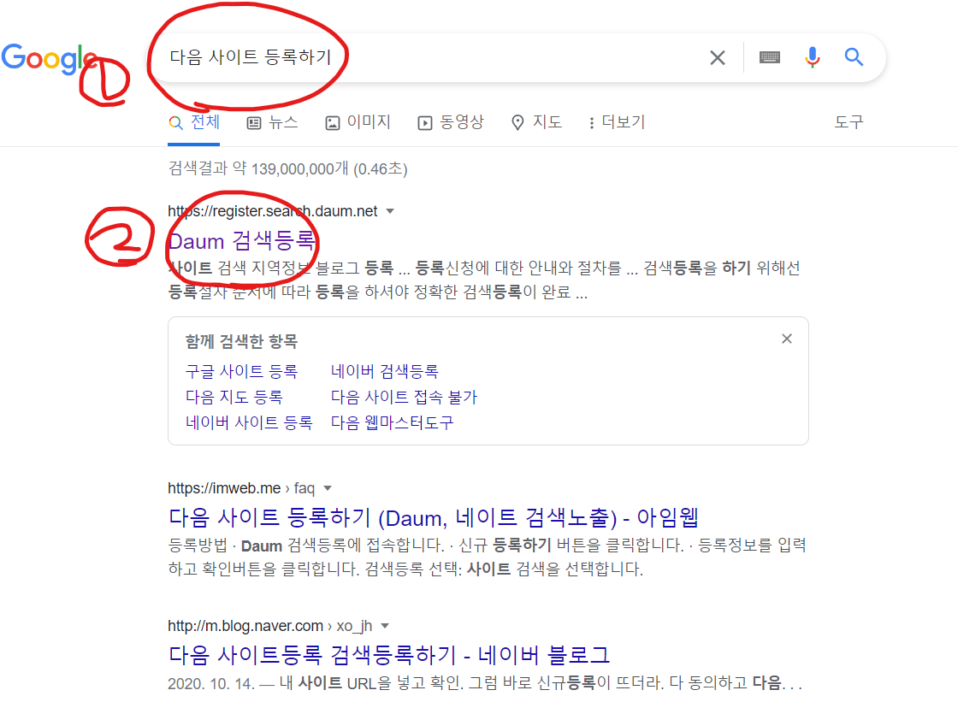Viewport: 958px width, 702px height.
Task: Select the 전체 tab
Action: (x=193, y=122)
